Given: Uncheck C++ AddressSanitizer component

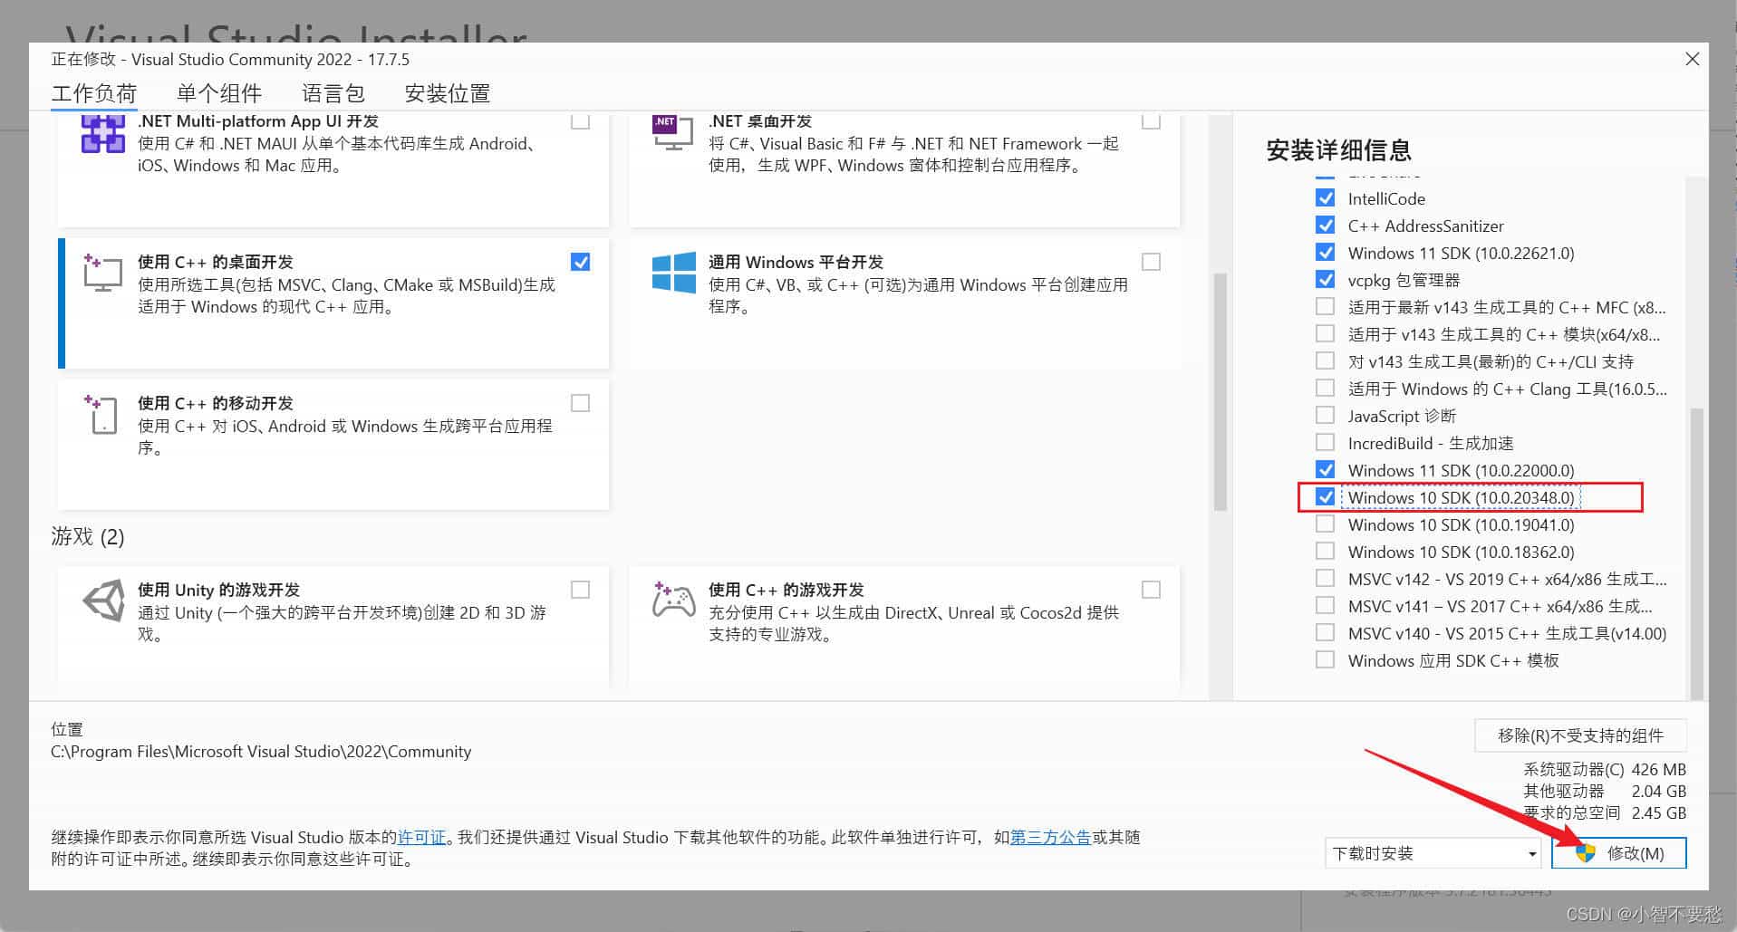Looking at the screenshot, I should tap(1325, 225).
